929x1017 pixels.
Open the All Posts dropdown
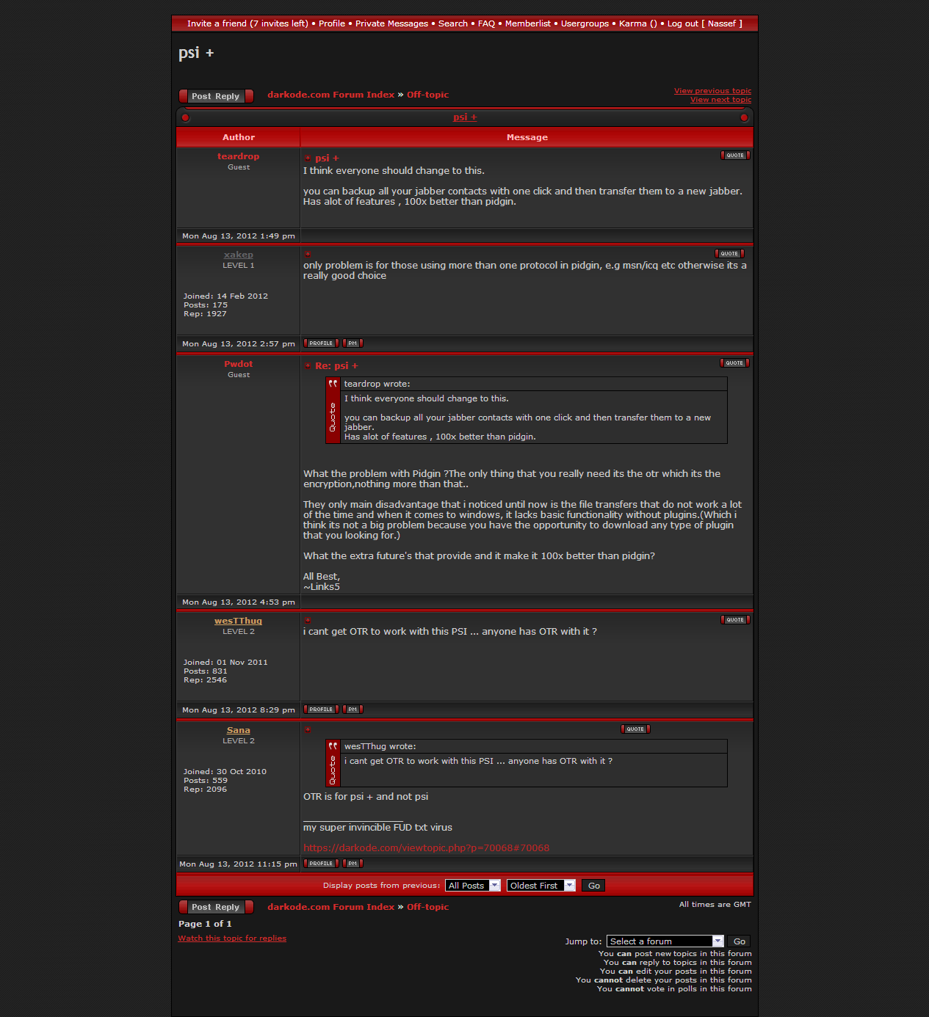point(472,886)
